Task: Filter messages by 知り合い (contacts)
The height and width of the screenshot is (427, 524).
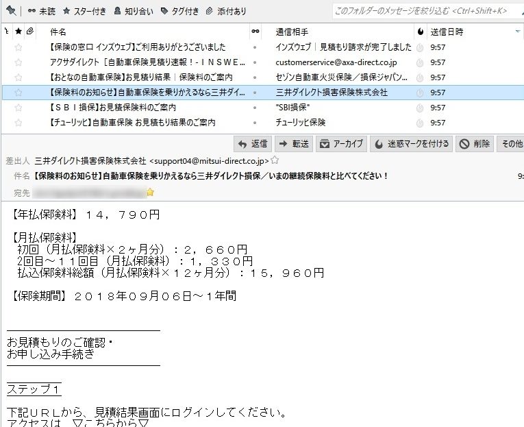Action: (134, 11)
